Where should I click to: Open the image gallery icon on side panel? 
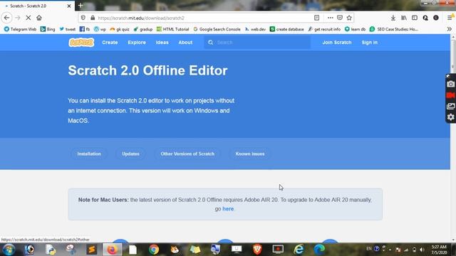pos(451,106)
